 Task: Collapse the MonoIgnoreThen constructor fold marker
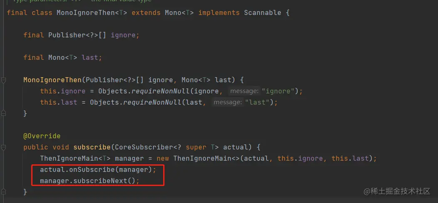tap(3, 80)
